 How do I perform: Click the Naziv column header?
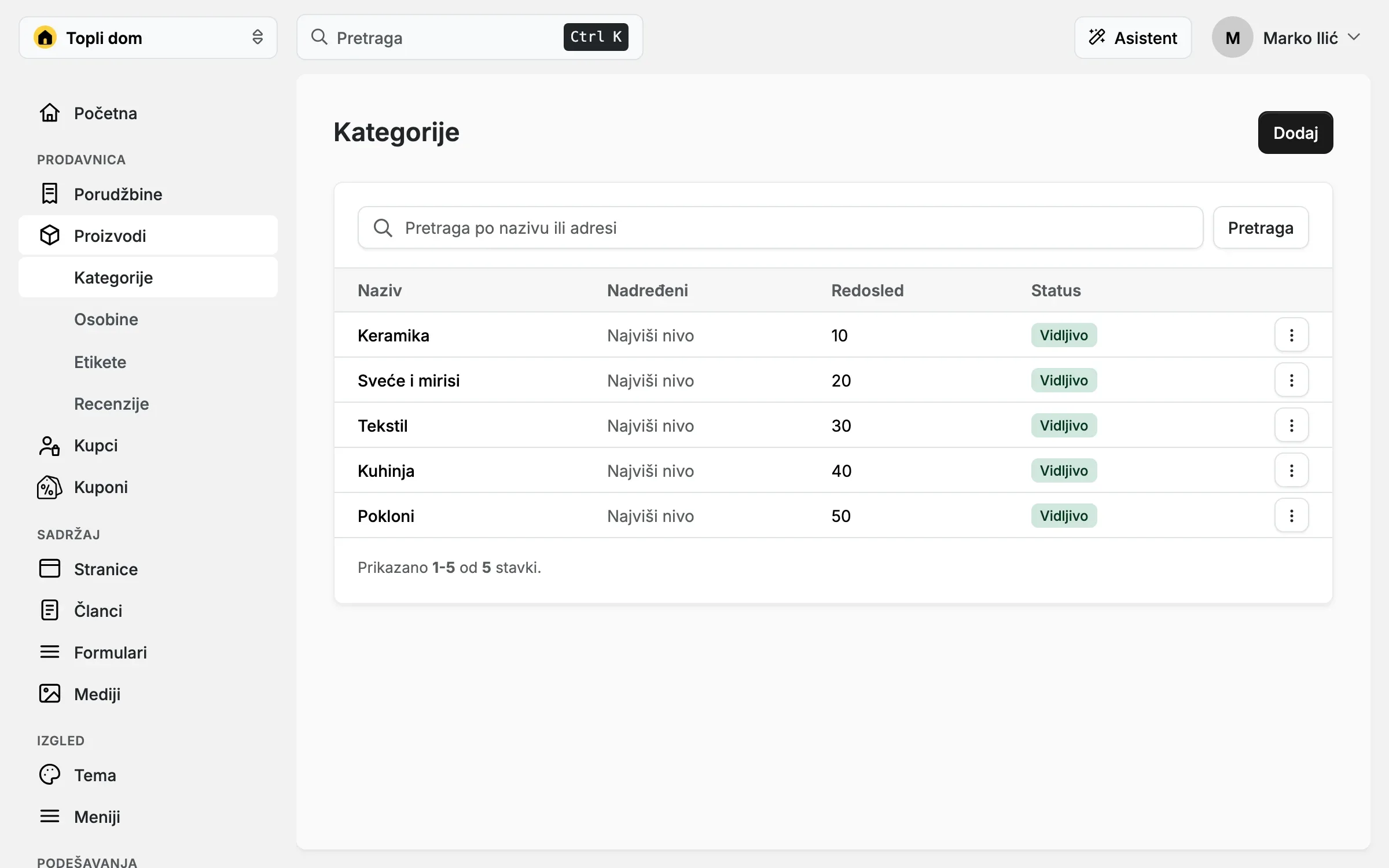[x=380, y=290]
